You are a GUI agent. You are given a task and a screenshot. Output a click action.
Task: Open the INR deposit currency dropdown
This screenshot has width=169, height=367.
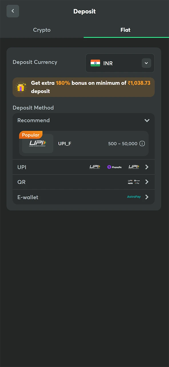146,63
